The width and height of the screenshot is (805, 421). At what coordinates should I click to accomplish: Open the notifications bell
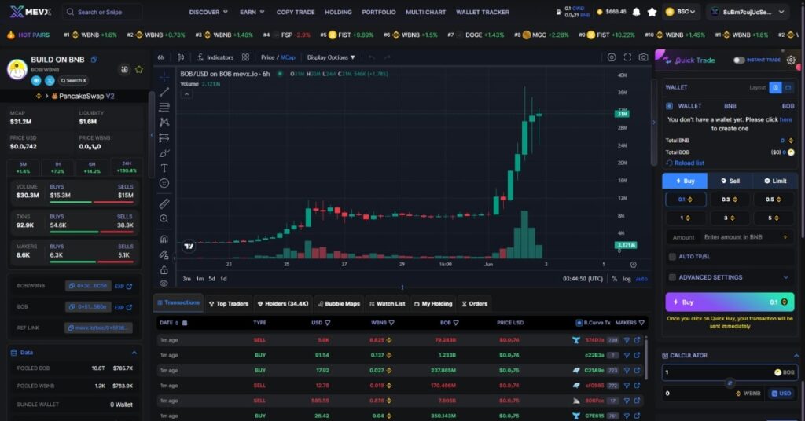pyautogui.click(x=636, y=12)
